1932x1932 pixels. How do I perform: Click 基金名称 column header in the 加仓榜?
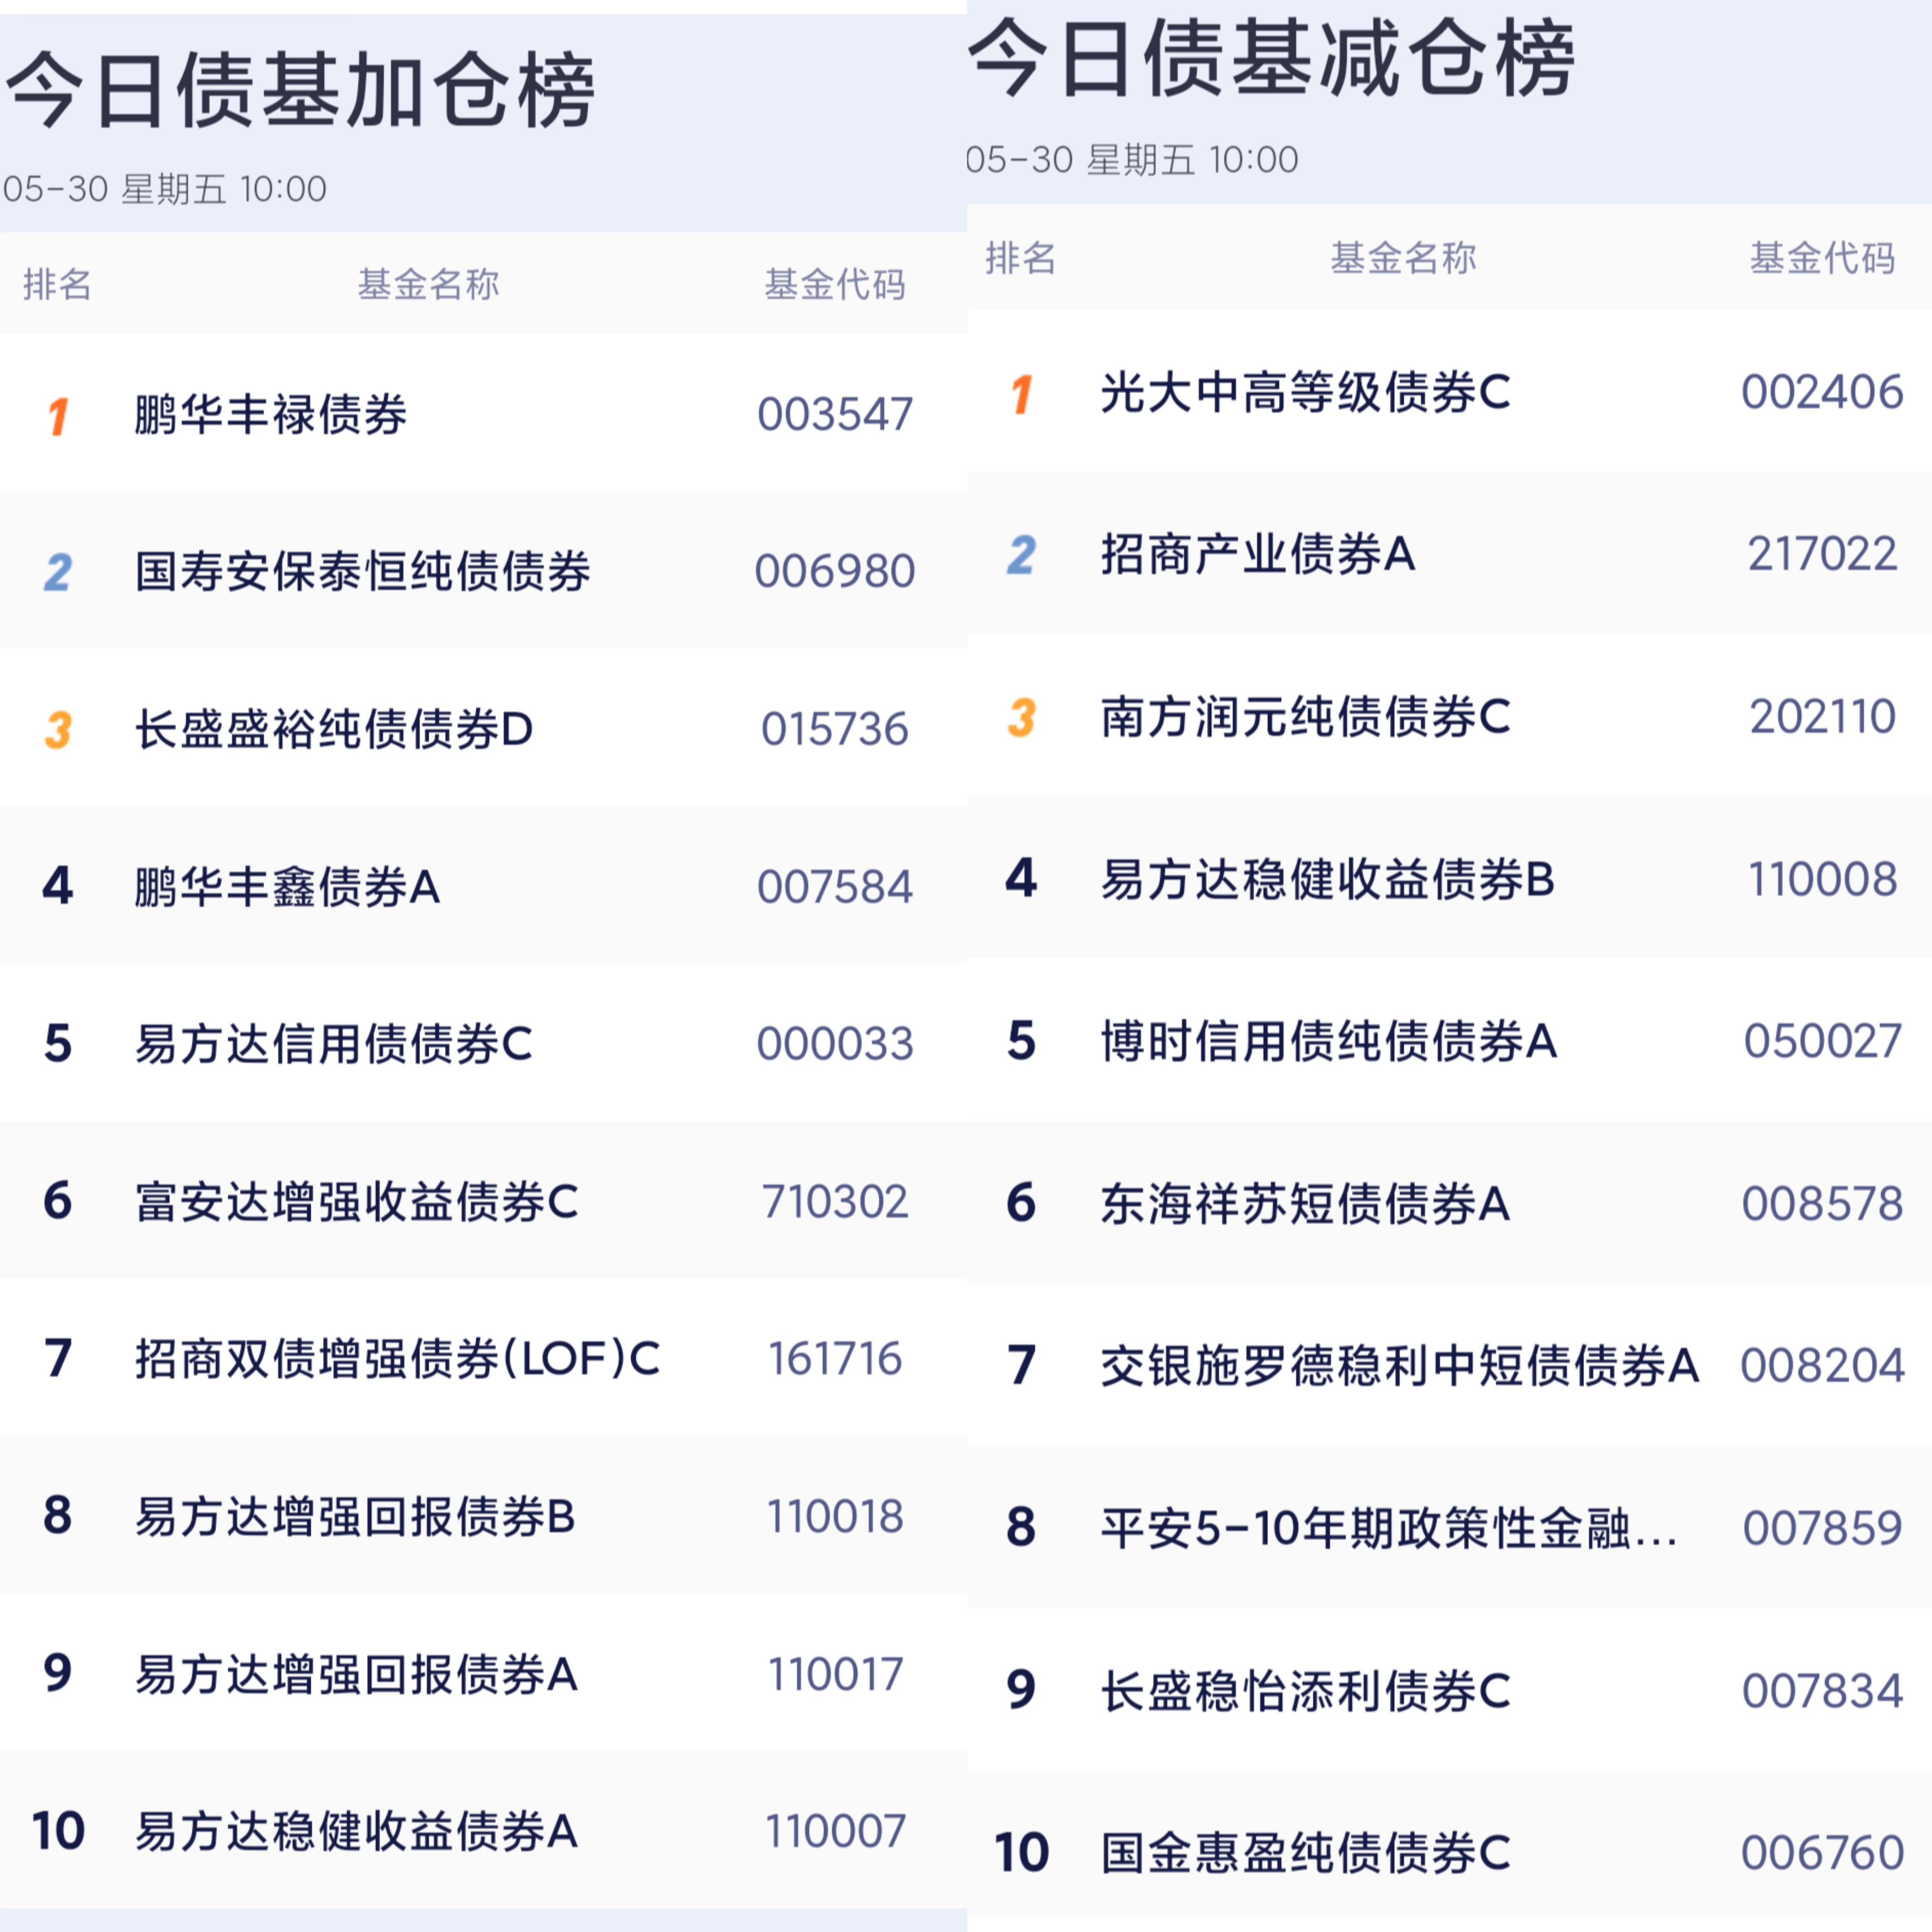(x=429, y=285)
